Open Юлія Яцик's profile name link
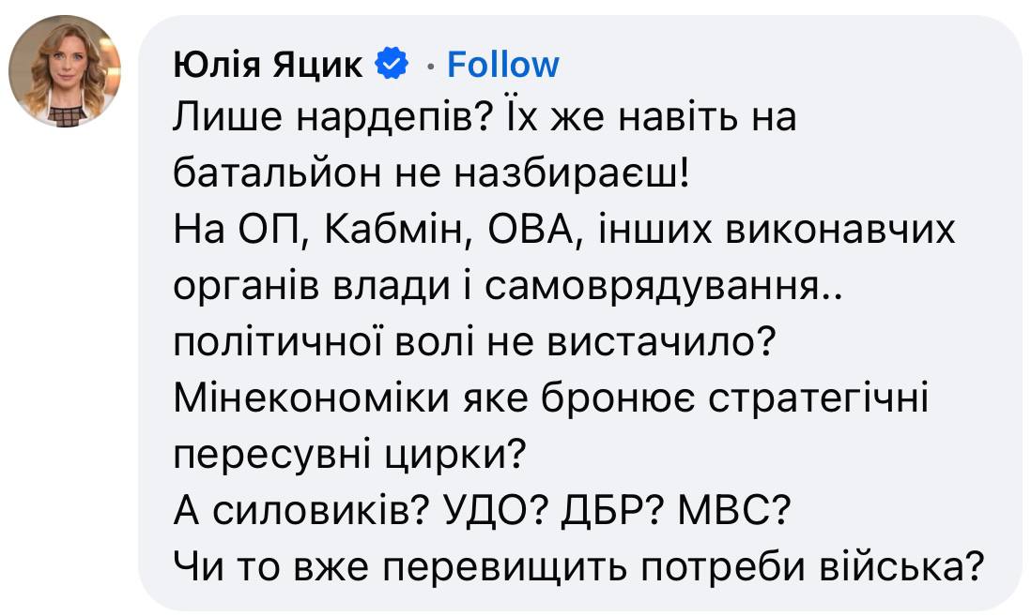The height and width of the screenshot is (616, 1031). [268, 65]
